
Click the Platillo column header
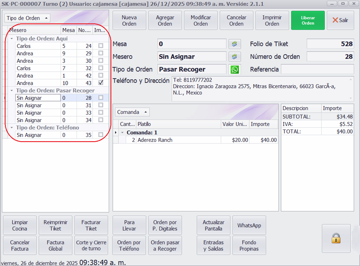coord(178,124)
